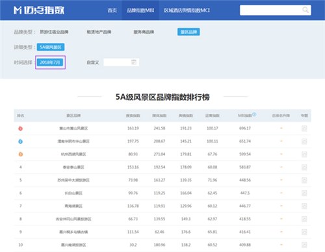
Task: Click the 景区品牌 column header
Action: pos(73,115)
